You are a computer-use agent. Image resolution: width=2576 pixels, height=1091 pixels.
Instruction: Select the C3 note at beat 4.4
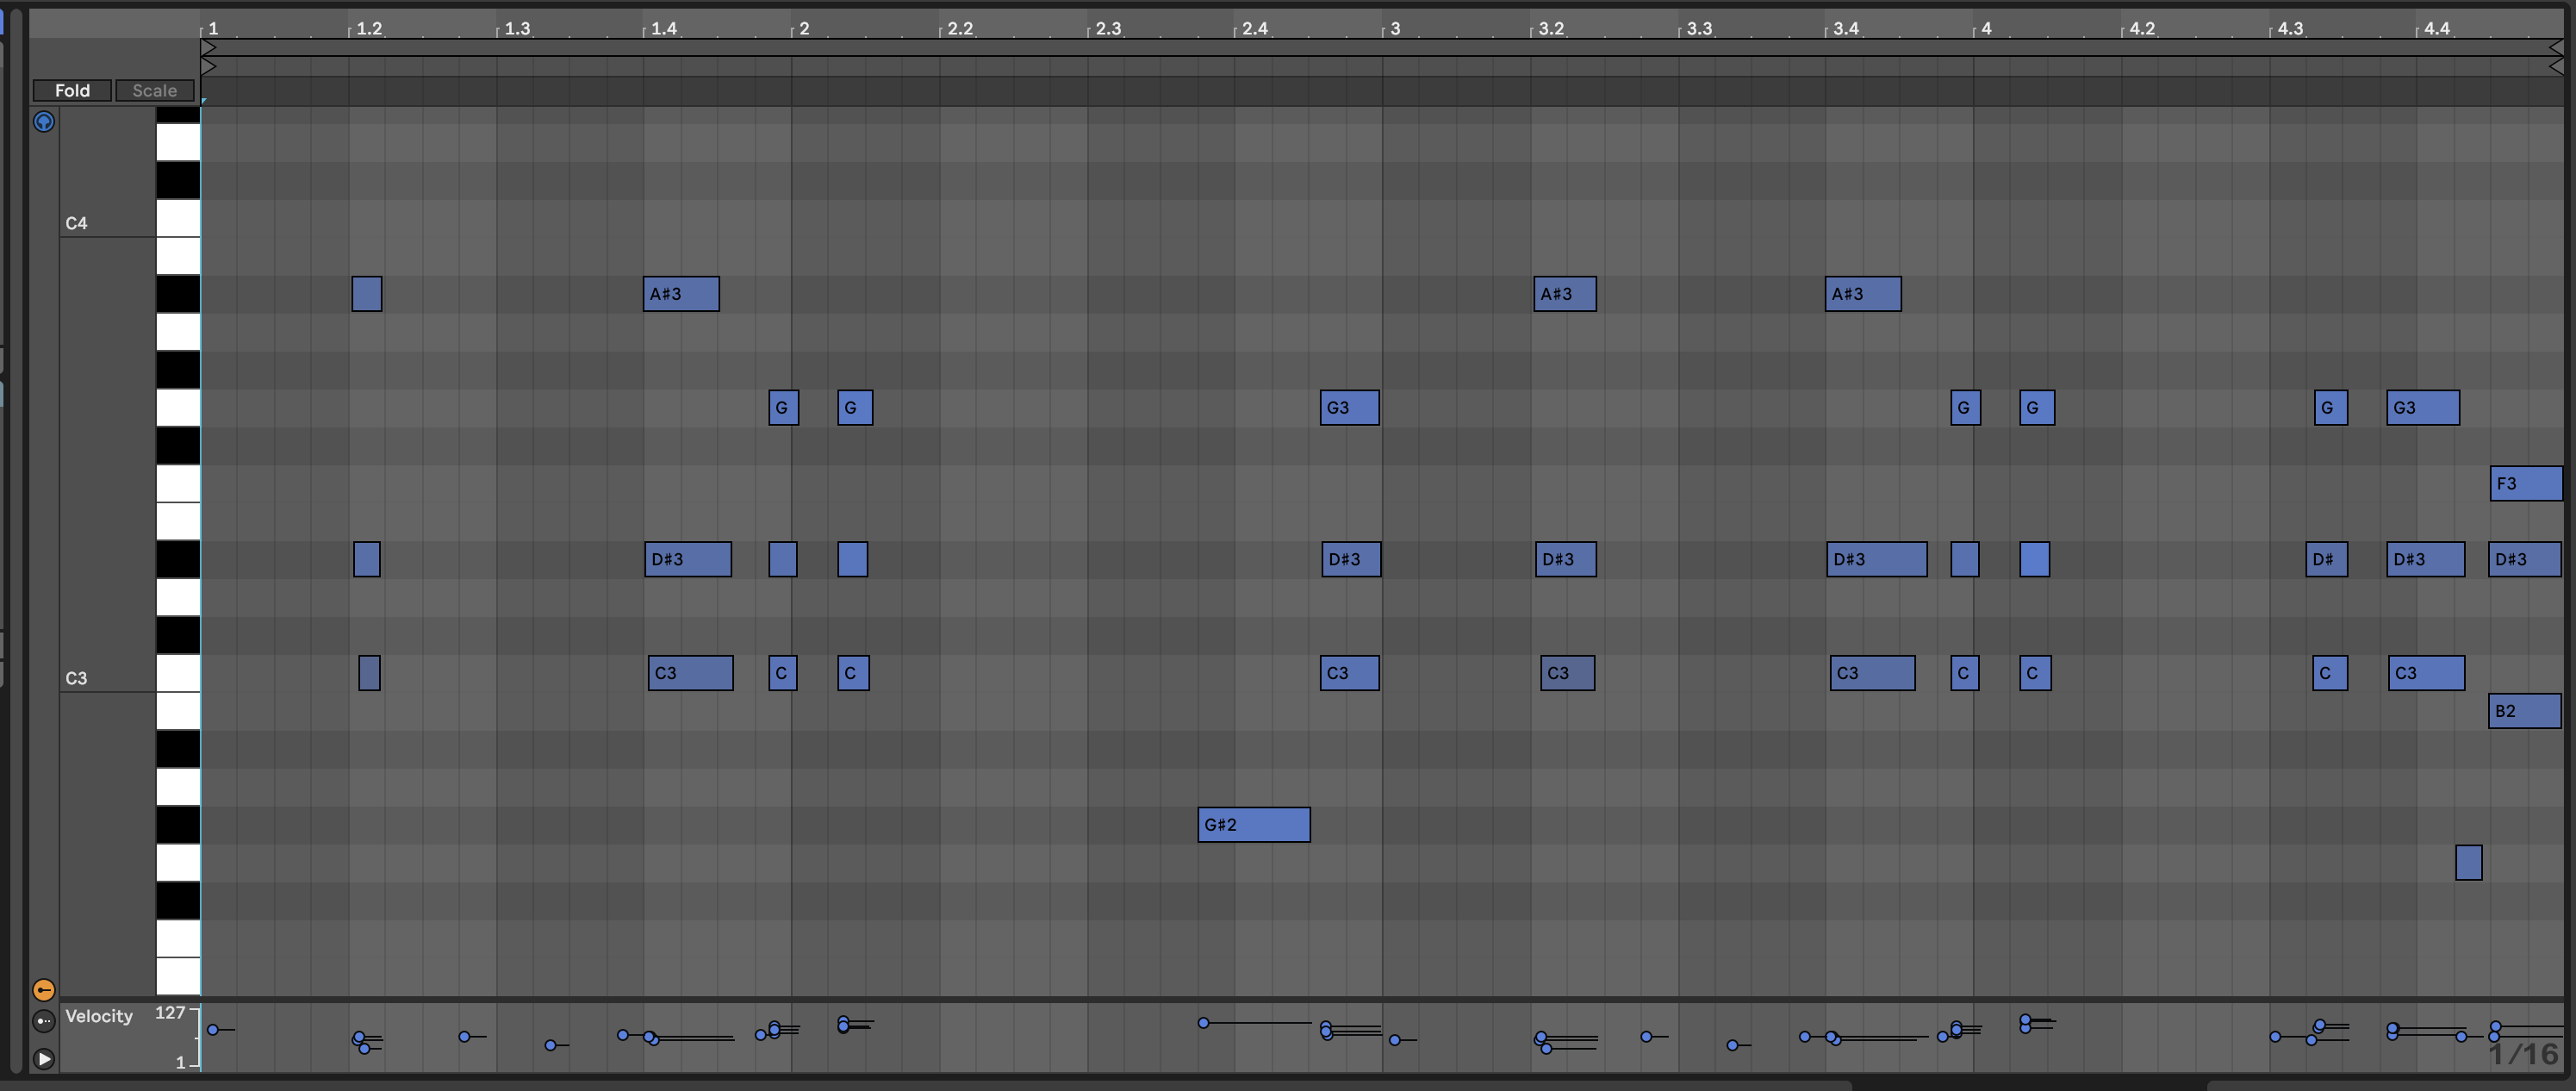pos(2427,673)
